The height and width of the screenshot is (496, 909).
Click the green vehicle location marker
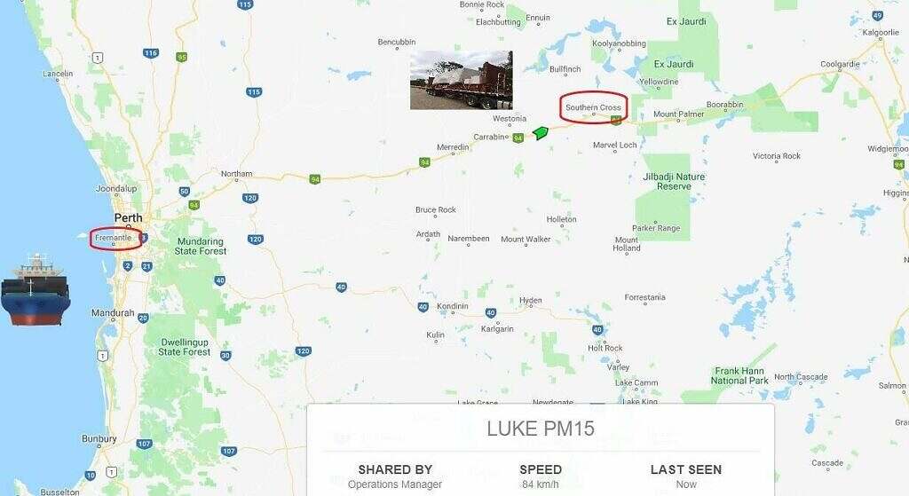[x=541, y=133]
